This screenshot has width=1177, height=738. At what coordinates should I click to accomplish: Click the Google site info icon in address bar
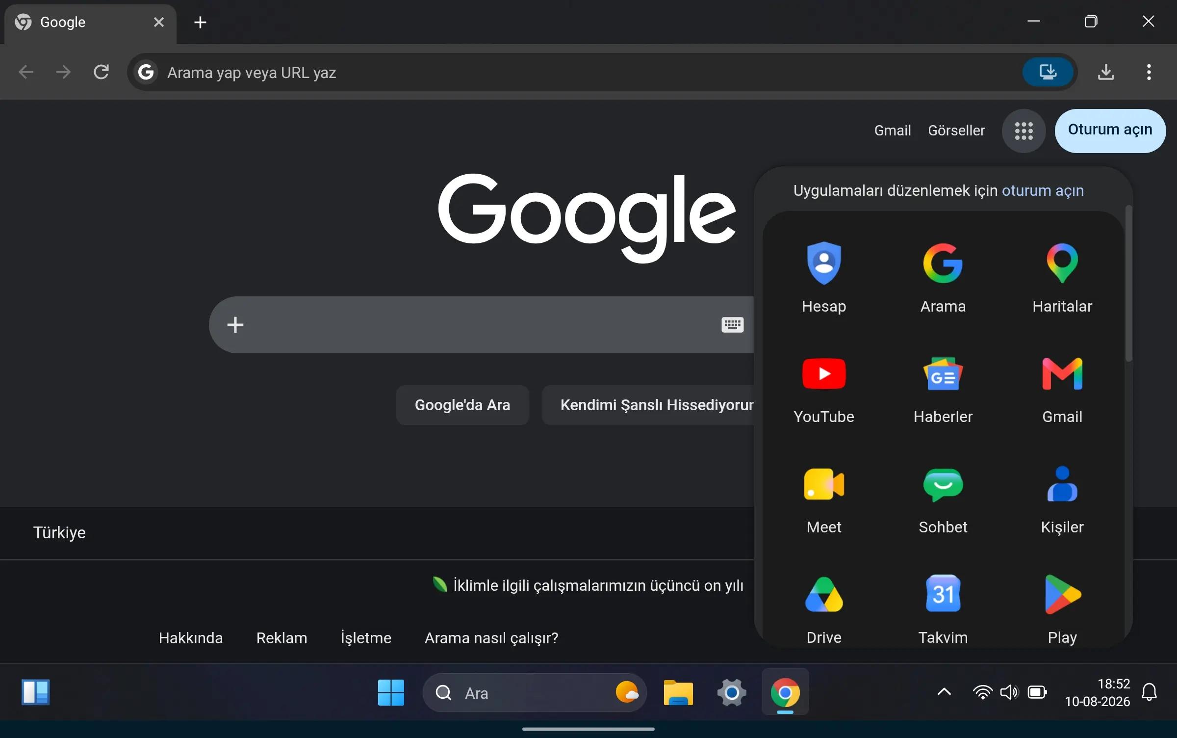tap(146, 72)
